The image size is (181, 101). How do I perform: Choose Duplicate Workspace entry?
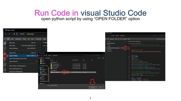click(22, 72)
